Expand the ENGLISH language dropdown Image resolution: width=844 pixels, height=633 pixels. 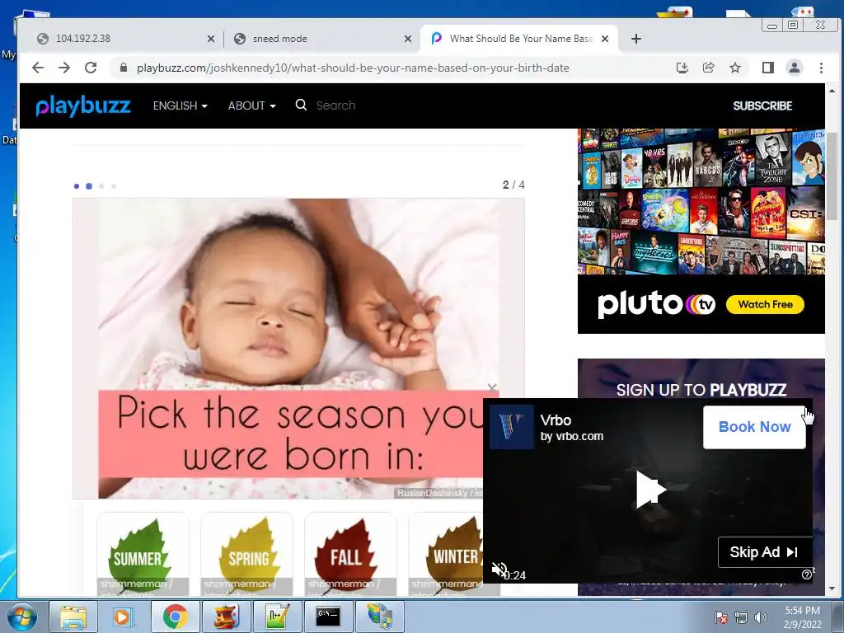click(180, 105)
